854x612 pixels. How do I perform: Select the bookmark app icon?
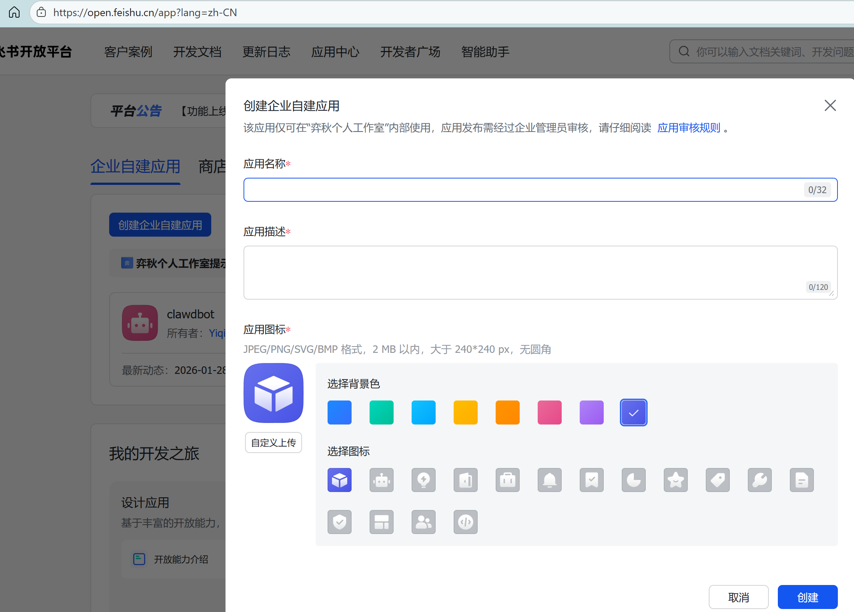point(591,480)
